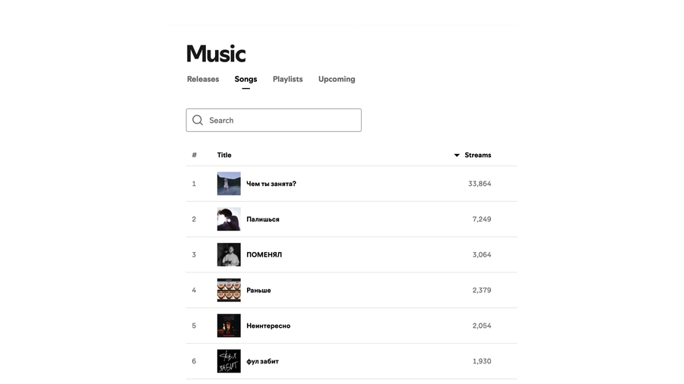
Task: Toggle the Streams sort arrow
Action: (457, 155)
